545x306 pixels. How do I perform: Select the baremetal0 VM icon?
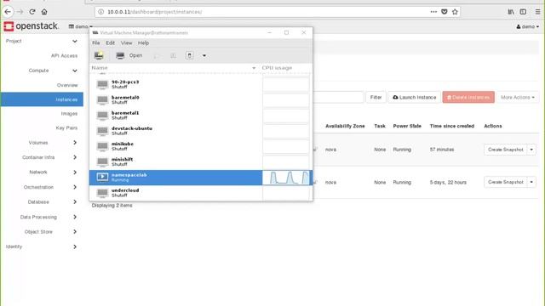(102, 100)
